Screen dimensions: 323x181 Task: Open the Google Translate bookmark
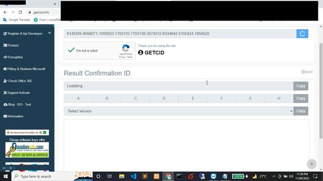pos(17,20)
